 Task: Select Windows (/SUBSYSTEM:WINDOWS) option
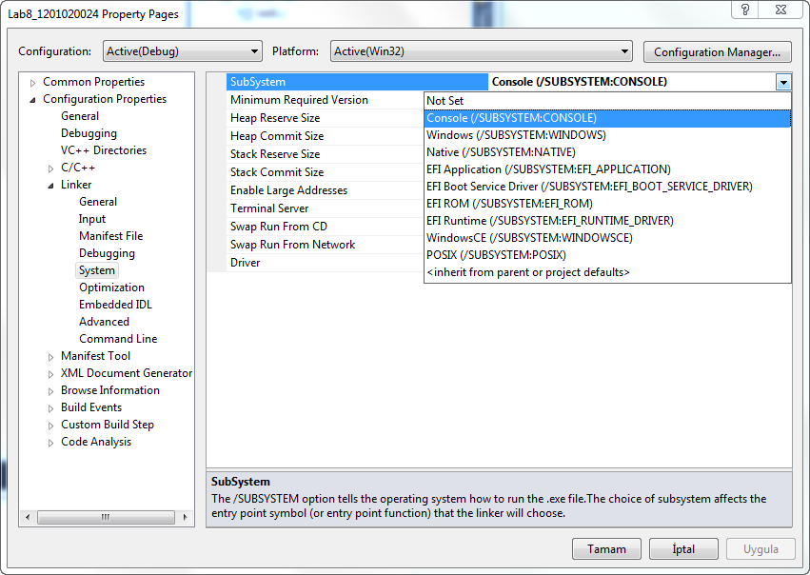[x=516, y=136]
